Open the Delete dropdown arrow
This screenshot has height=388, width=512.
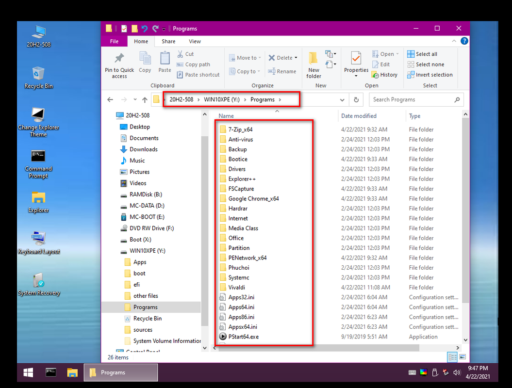(296, 58)
